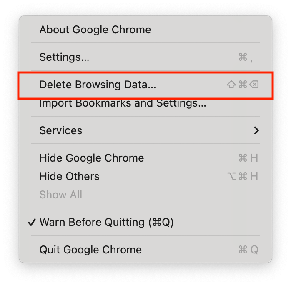Click the backspace key icon for Delete Browsing Data
The height and width of the screenshot is (285, 291).
click(254, 85)
